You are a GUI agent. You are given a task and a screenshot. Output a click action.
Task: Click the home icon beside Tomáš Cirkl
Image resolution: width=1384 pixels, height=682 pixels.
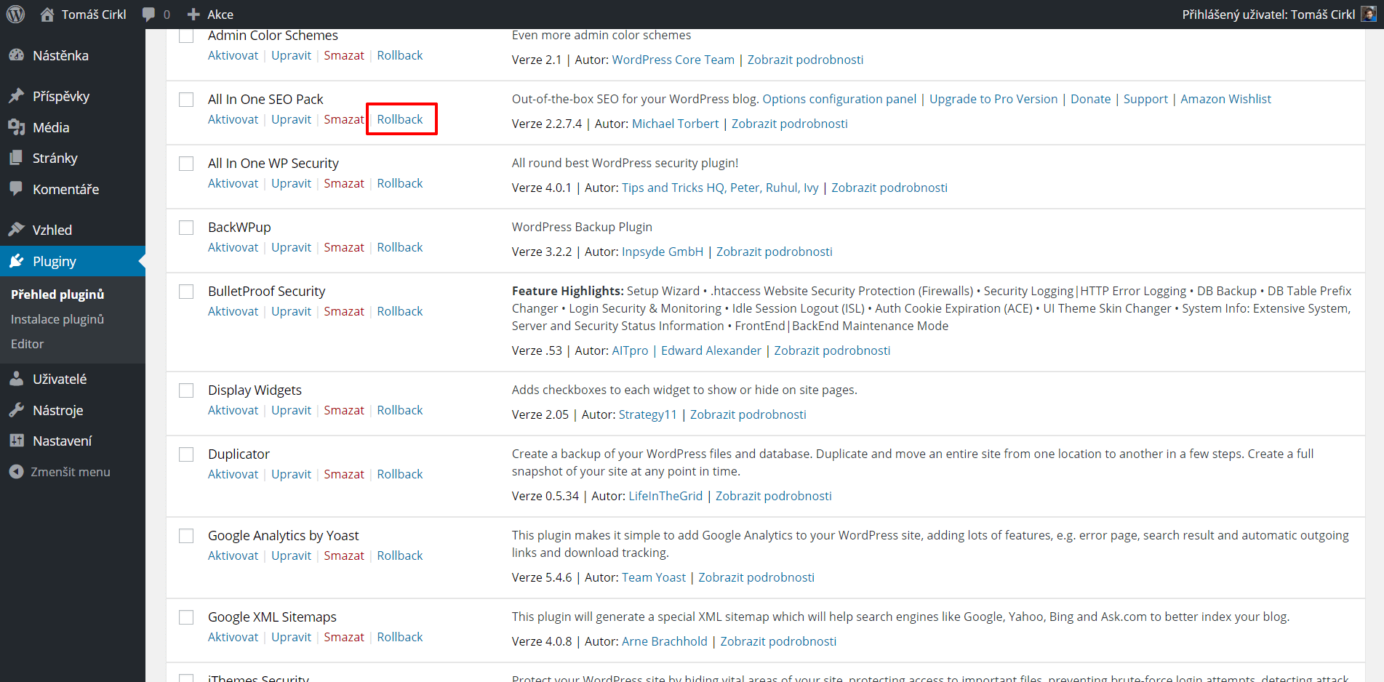click(47, 14)
